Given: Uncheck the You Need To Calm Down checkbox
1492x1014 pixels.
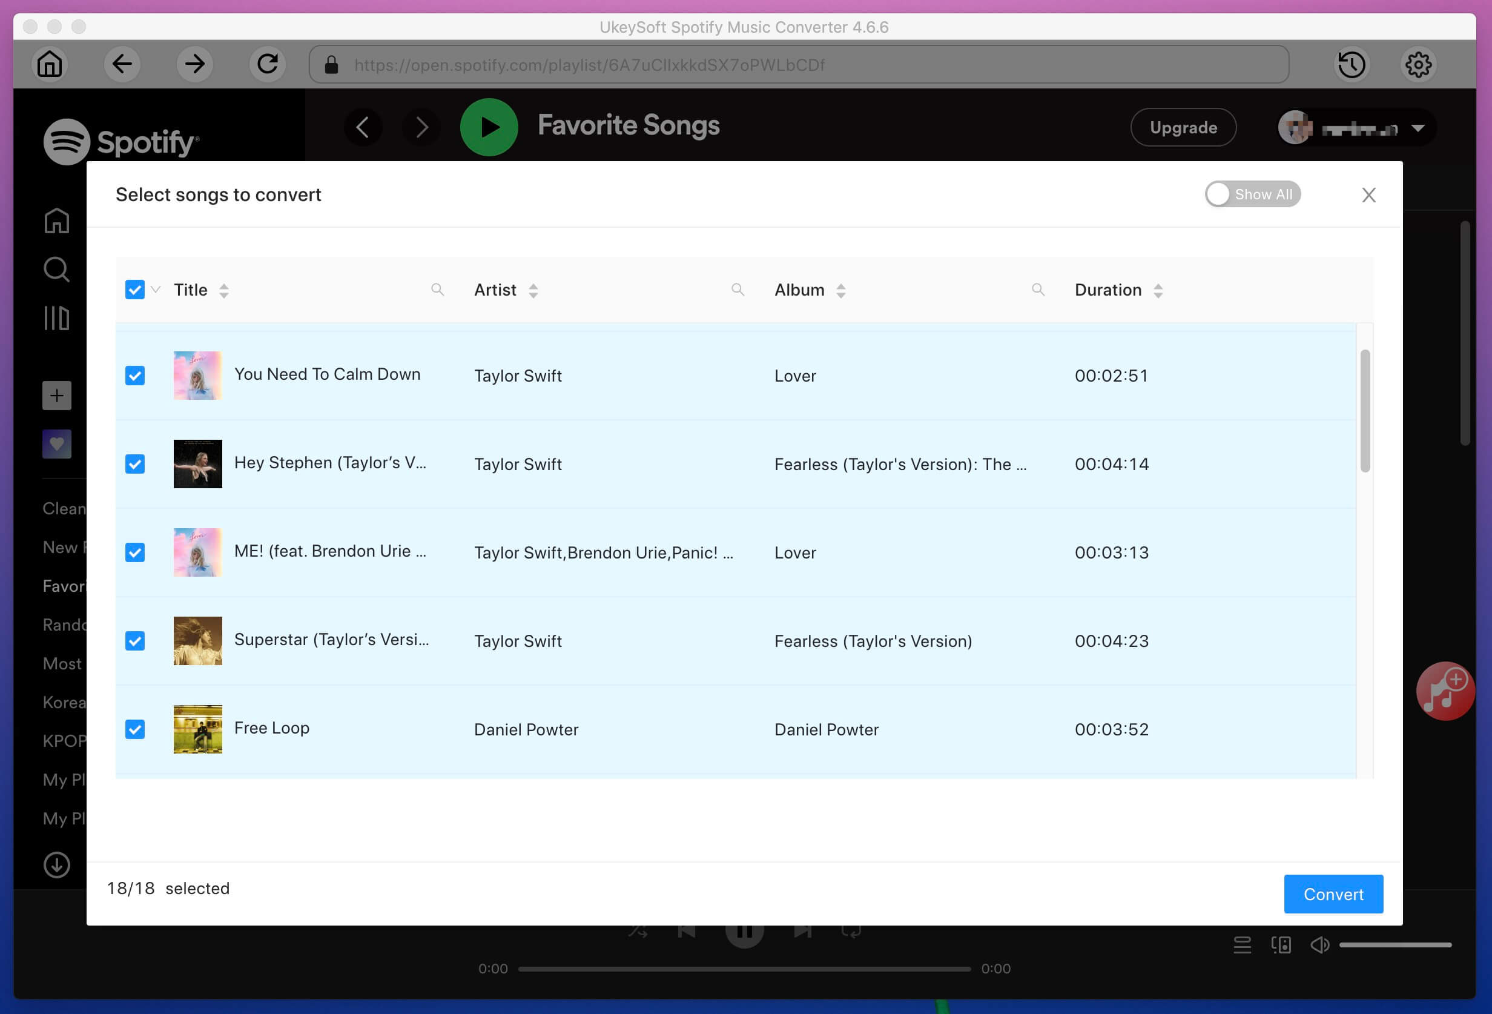Looking at the screenshot, I should (x=134, y=374).
